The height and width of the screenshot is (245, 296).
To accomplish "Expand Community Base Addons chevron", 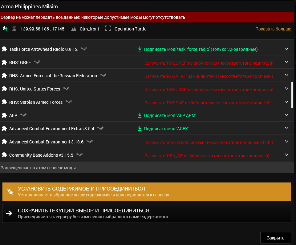I will [x=286, y=155].
